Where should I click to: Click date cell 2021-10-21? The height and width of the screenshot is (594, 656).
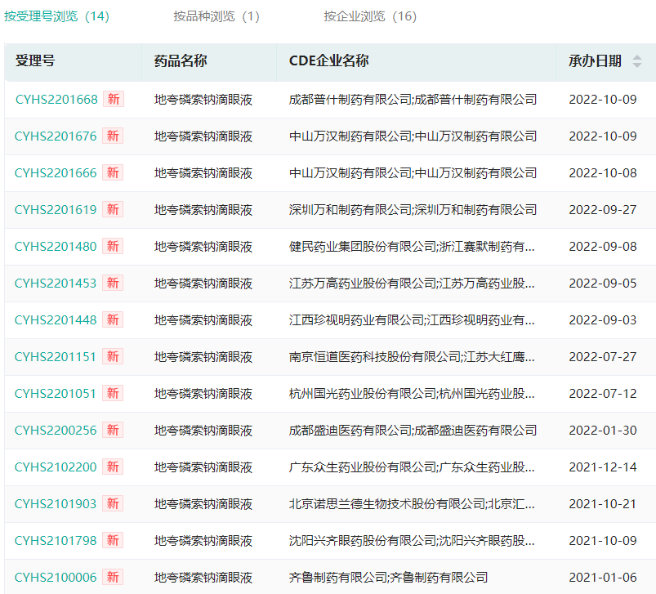(603, 504)
